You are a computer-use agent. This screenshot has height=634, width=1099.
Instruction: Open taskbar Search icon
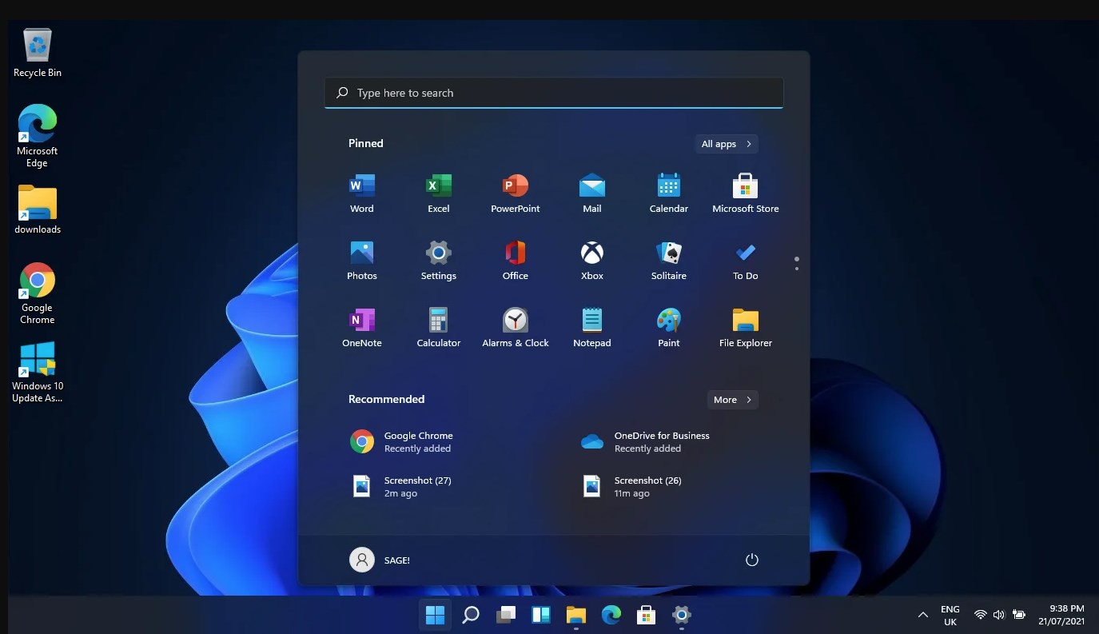[471, 615]
